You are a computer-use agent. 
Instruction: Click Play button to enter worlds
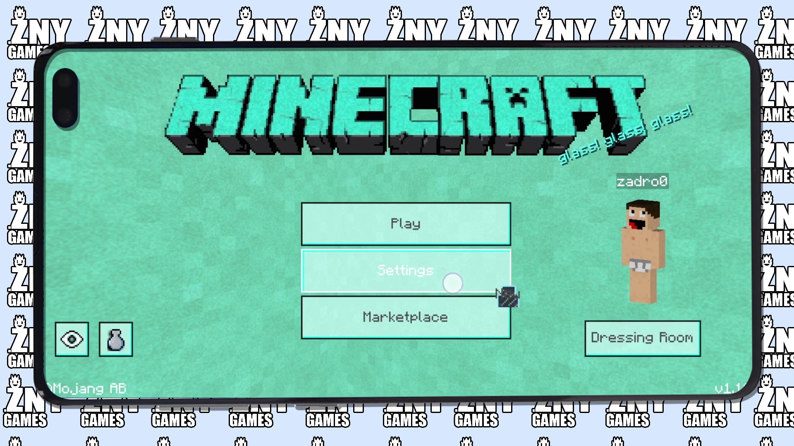point(405,224)
